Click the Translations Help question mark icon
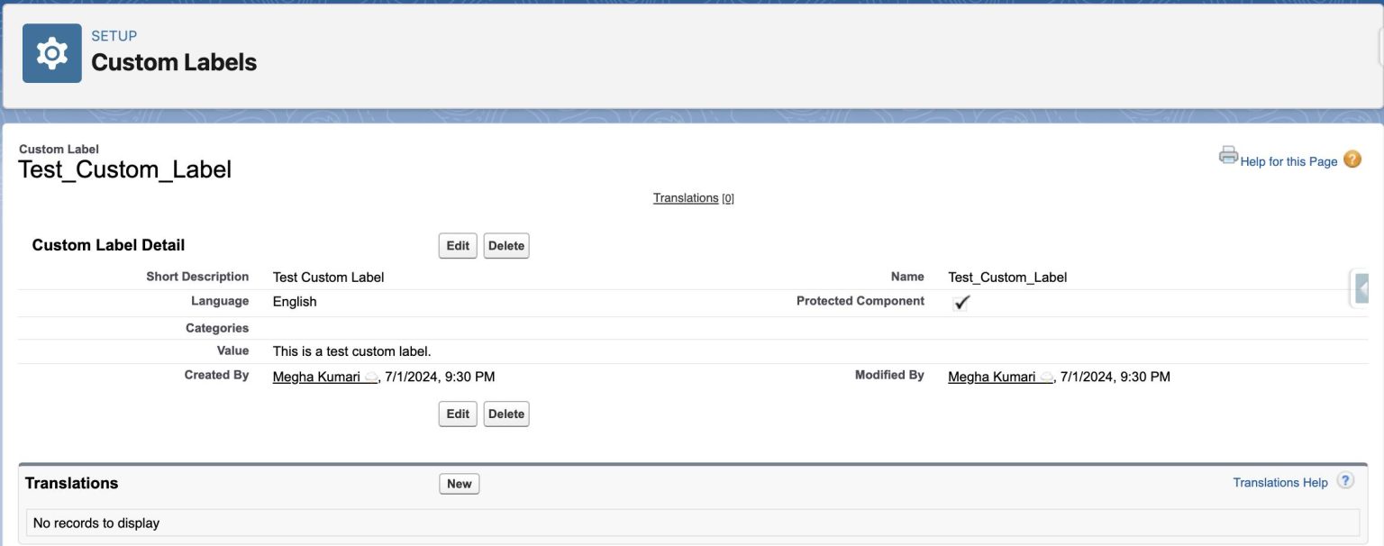 pyautogui.click(x=1345, y=481)
